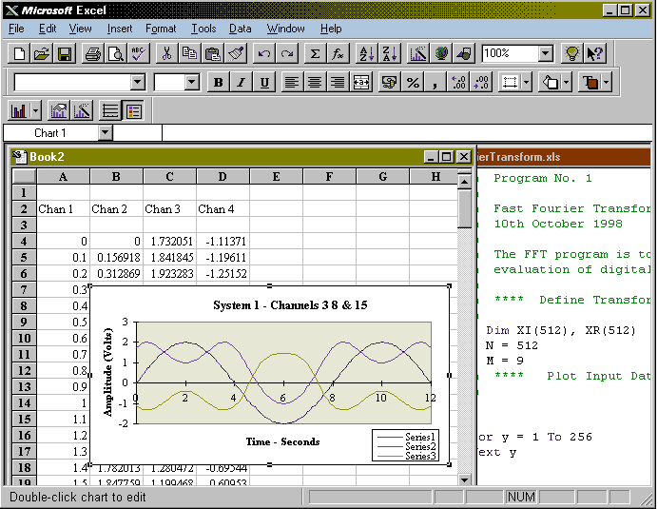
Task: Undo the last action
Action: point(263,54)
